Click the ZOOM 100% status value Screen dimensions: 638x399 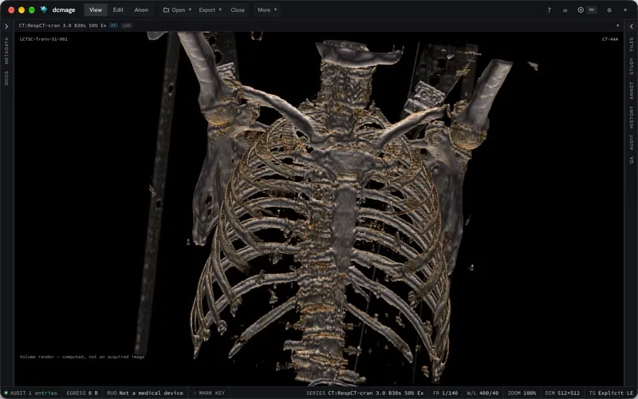522,393
